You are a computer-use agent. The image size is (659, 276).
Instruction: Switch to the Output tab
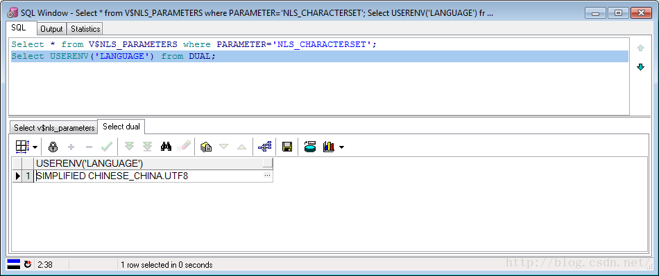coord(52,29)
